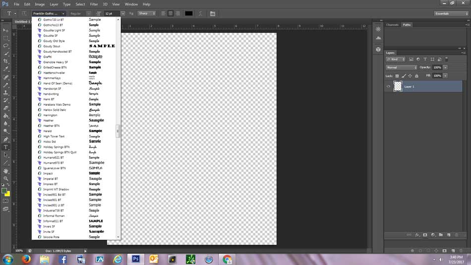Click the foreground color swatch
Image resolution: width=471 pixels, height=265 pixels.
[4, 191]
